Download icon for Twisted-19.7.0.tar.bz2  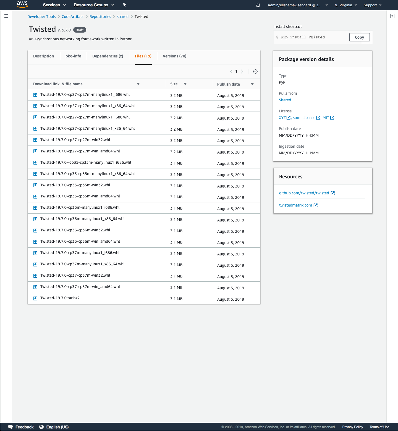[x=35, y=298]
